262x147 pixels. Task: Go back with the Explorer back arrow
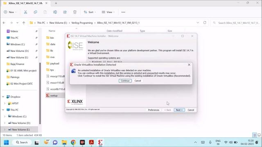4,23
